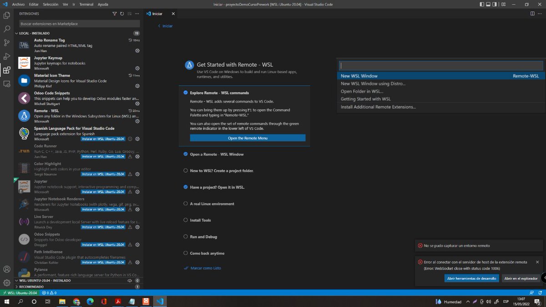Open the Source Control view

click(x=7, y=42)
